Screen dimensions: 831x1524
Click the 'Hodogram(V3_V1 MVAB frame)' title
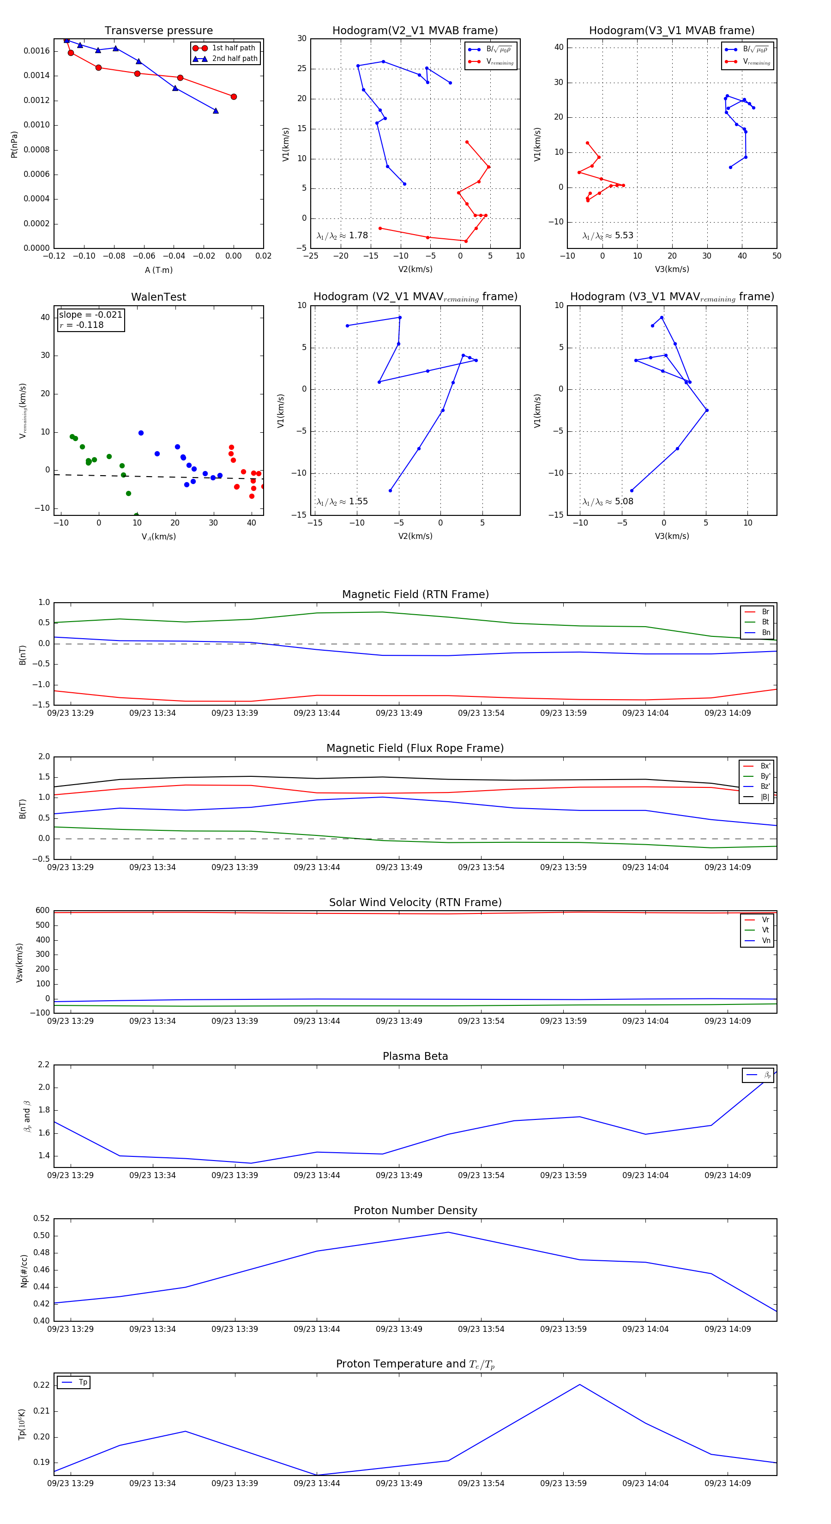pyautogui.click(x=672, y=31)
